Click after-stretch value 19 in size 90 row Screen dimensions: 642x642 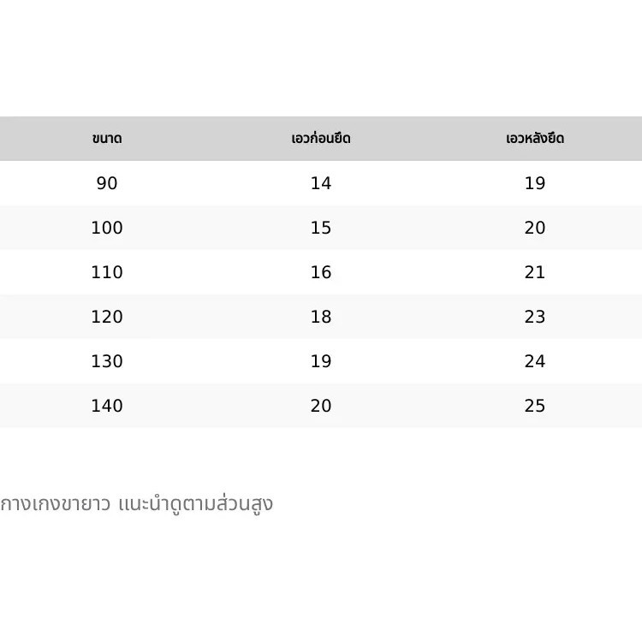pyautogui.click(x=535, y=183)
